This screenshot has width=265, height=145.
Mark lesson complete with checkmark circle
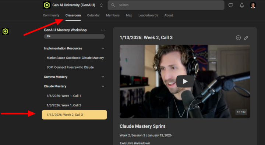(238, 37)
